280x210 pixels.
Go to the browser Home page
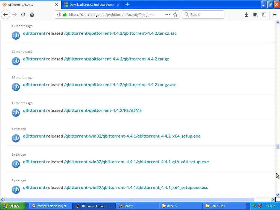(32, 14)
